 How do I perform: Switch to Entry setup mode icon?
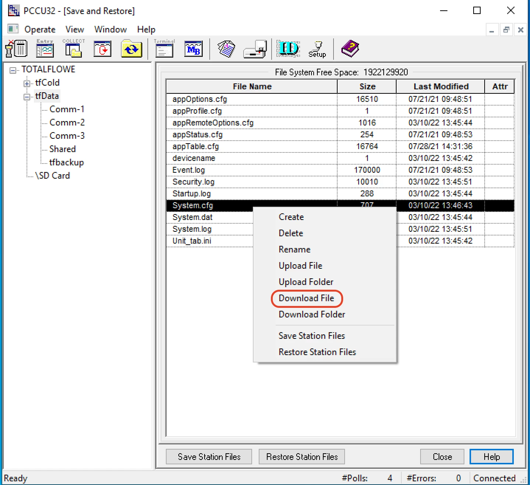(x=45, y=49)
